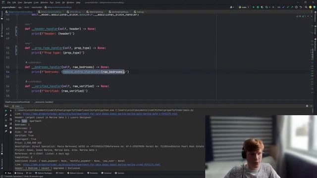317x178 pixels.
Task: Clear all console output trash icon
Action: [11, 132]
